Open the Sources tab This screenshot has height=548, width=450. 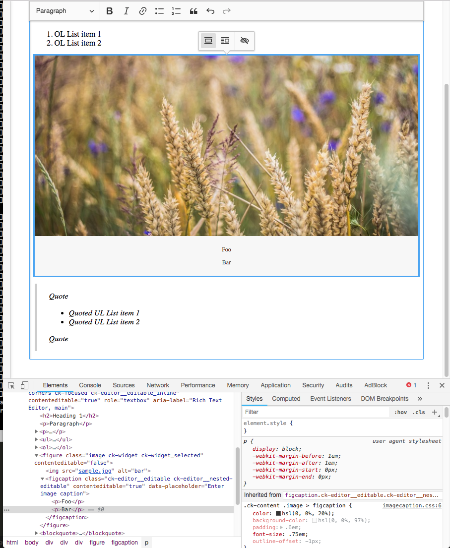pos(124,385)
